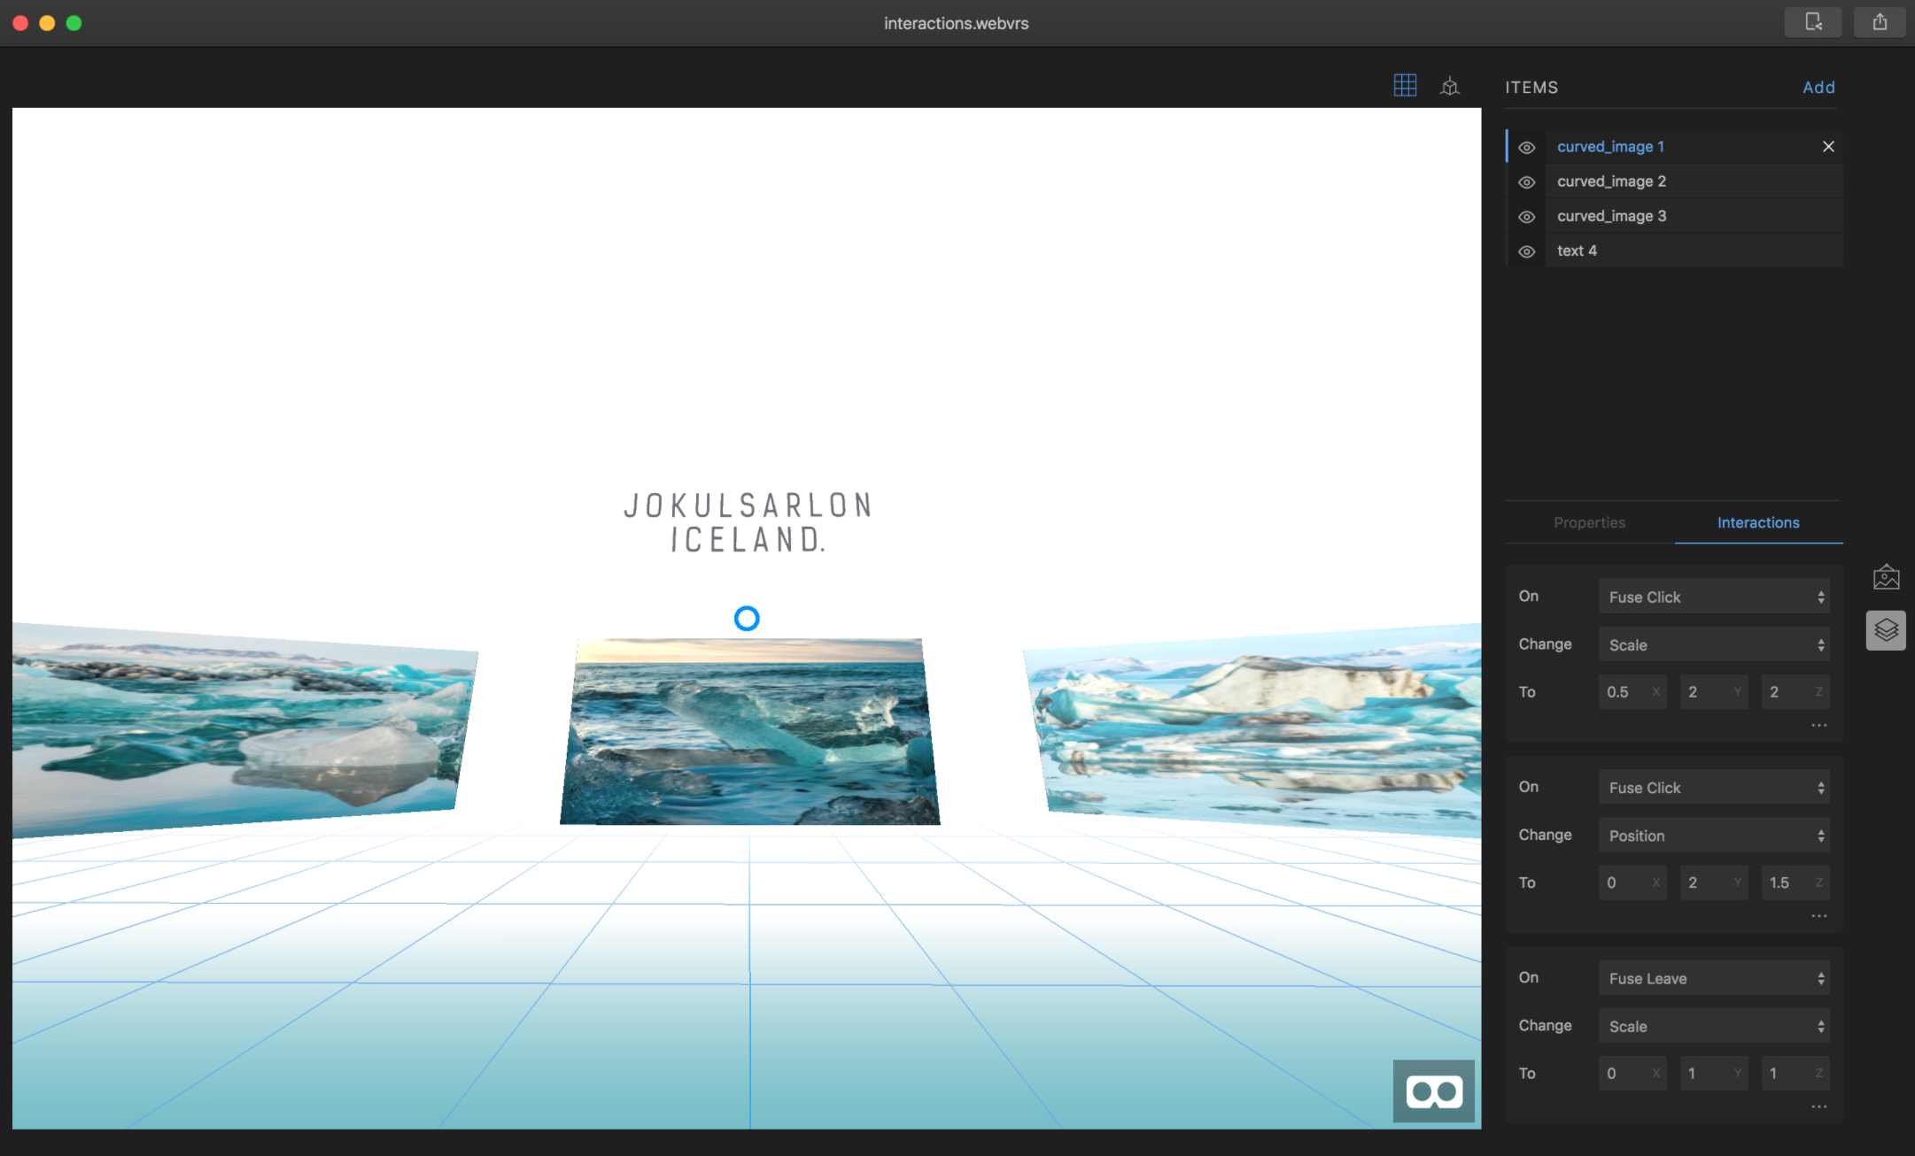Screen dimensions: 1915x1156
Task: Open the Fuse Leave event dropdown
Action: point(1713,978)
